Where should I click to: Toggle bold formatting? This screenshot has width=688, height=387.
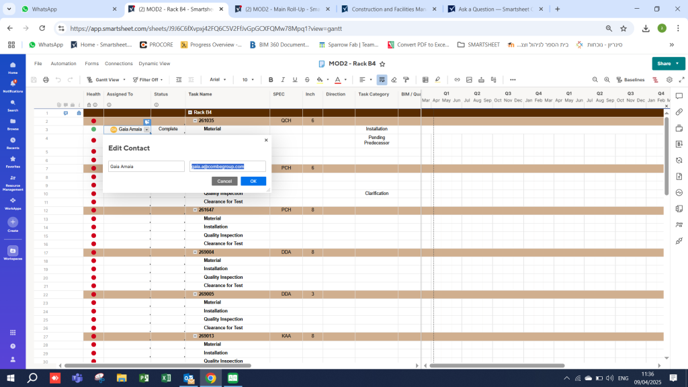click(271, 79)
